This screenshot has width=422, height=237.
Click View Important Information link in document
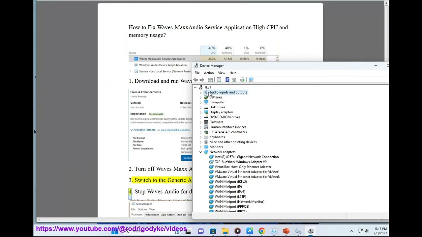pyautogui.click(x=175, y=130)
